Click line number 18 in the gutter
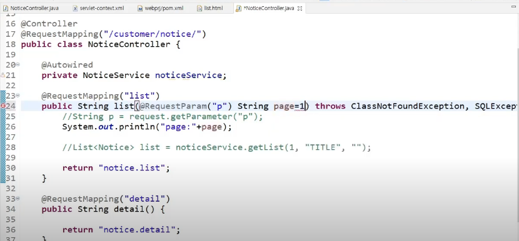This screenshot has height=241, width=519. coord(11,44)
